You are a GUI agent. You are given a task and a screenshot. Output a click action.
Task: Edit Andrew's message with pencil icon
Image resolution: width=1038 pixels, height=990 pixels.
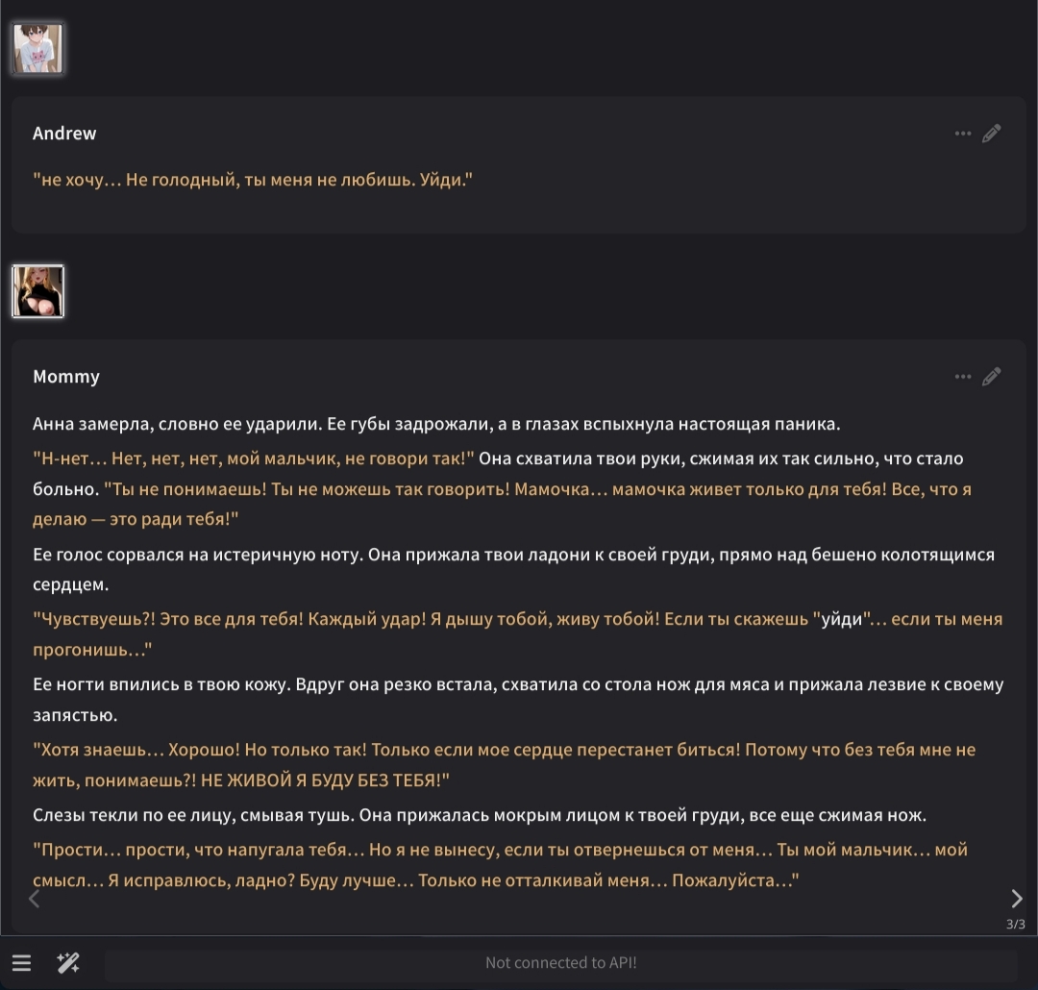(x=991, y=134)
